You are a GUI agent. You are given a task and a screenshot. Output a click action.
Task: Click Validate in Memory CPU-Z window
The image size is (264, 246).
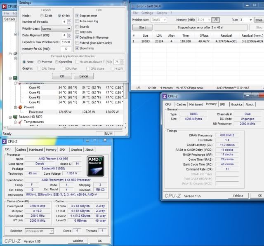[x=238, y=196]
